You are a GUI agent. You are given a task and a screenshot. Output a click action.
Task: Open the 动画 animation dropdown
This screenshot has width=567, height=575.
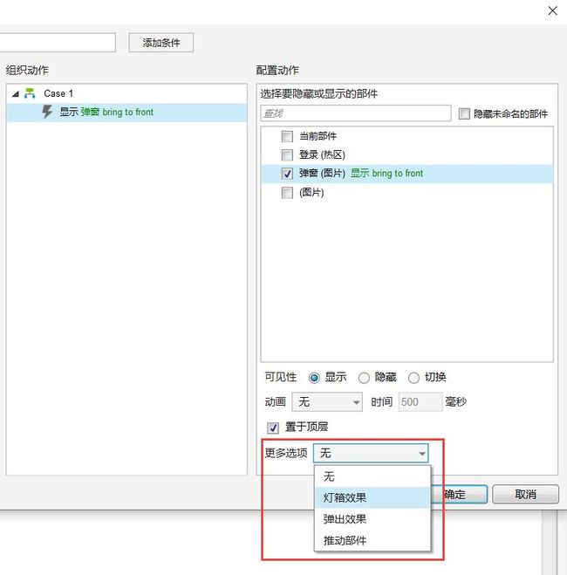327,402
